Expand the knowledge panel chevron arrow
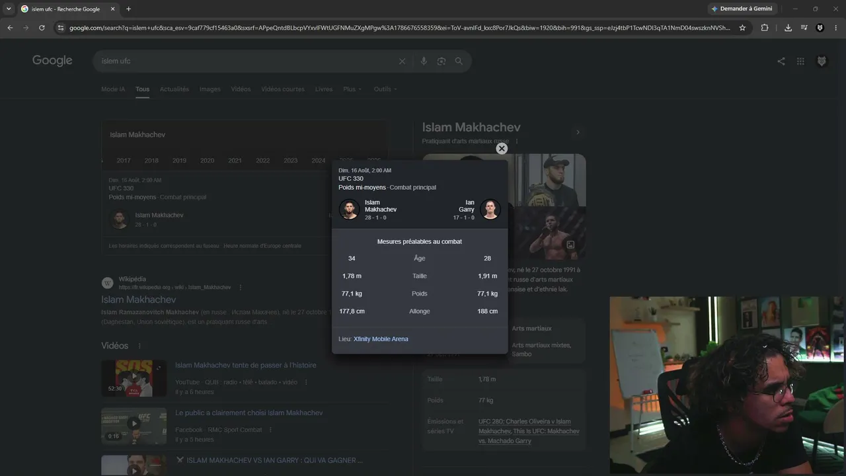 click(x=578, y=132)
